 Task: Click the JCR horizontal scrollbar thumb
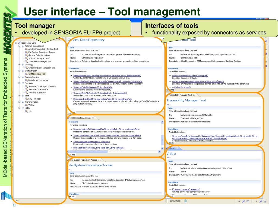(x=89, y=152)
